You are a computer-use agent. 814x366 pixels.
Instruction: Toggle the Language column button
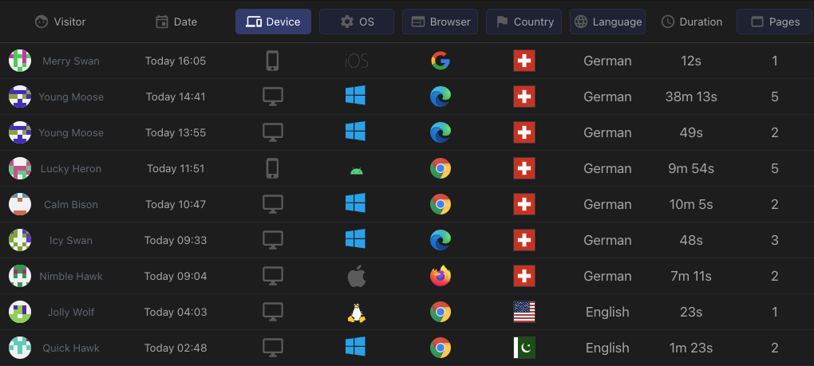coord(607,22)
